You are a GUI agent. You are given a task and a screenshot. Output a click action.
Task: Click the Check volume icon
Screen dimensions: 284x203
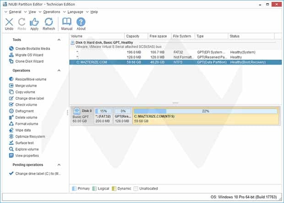[x=11, y=104]
